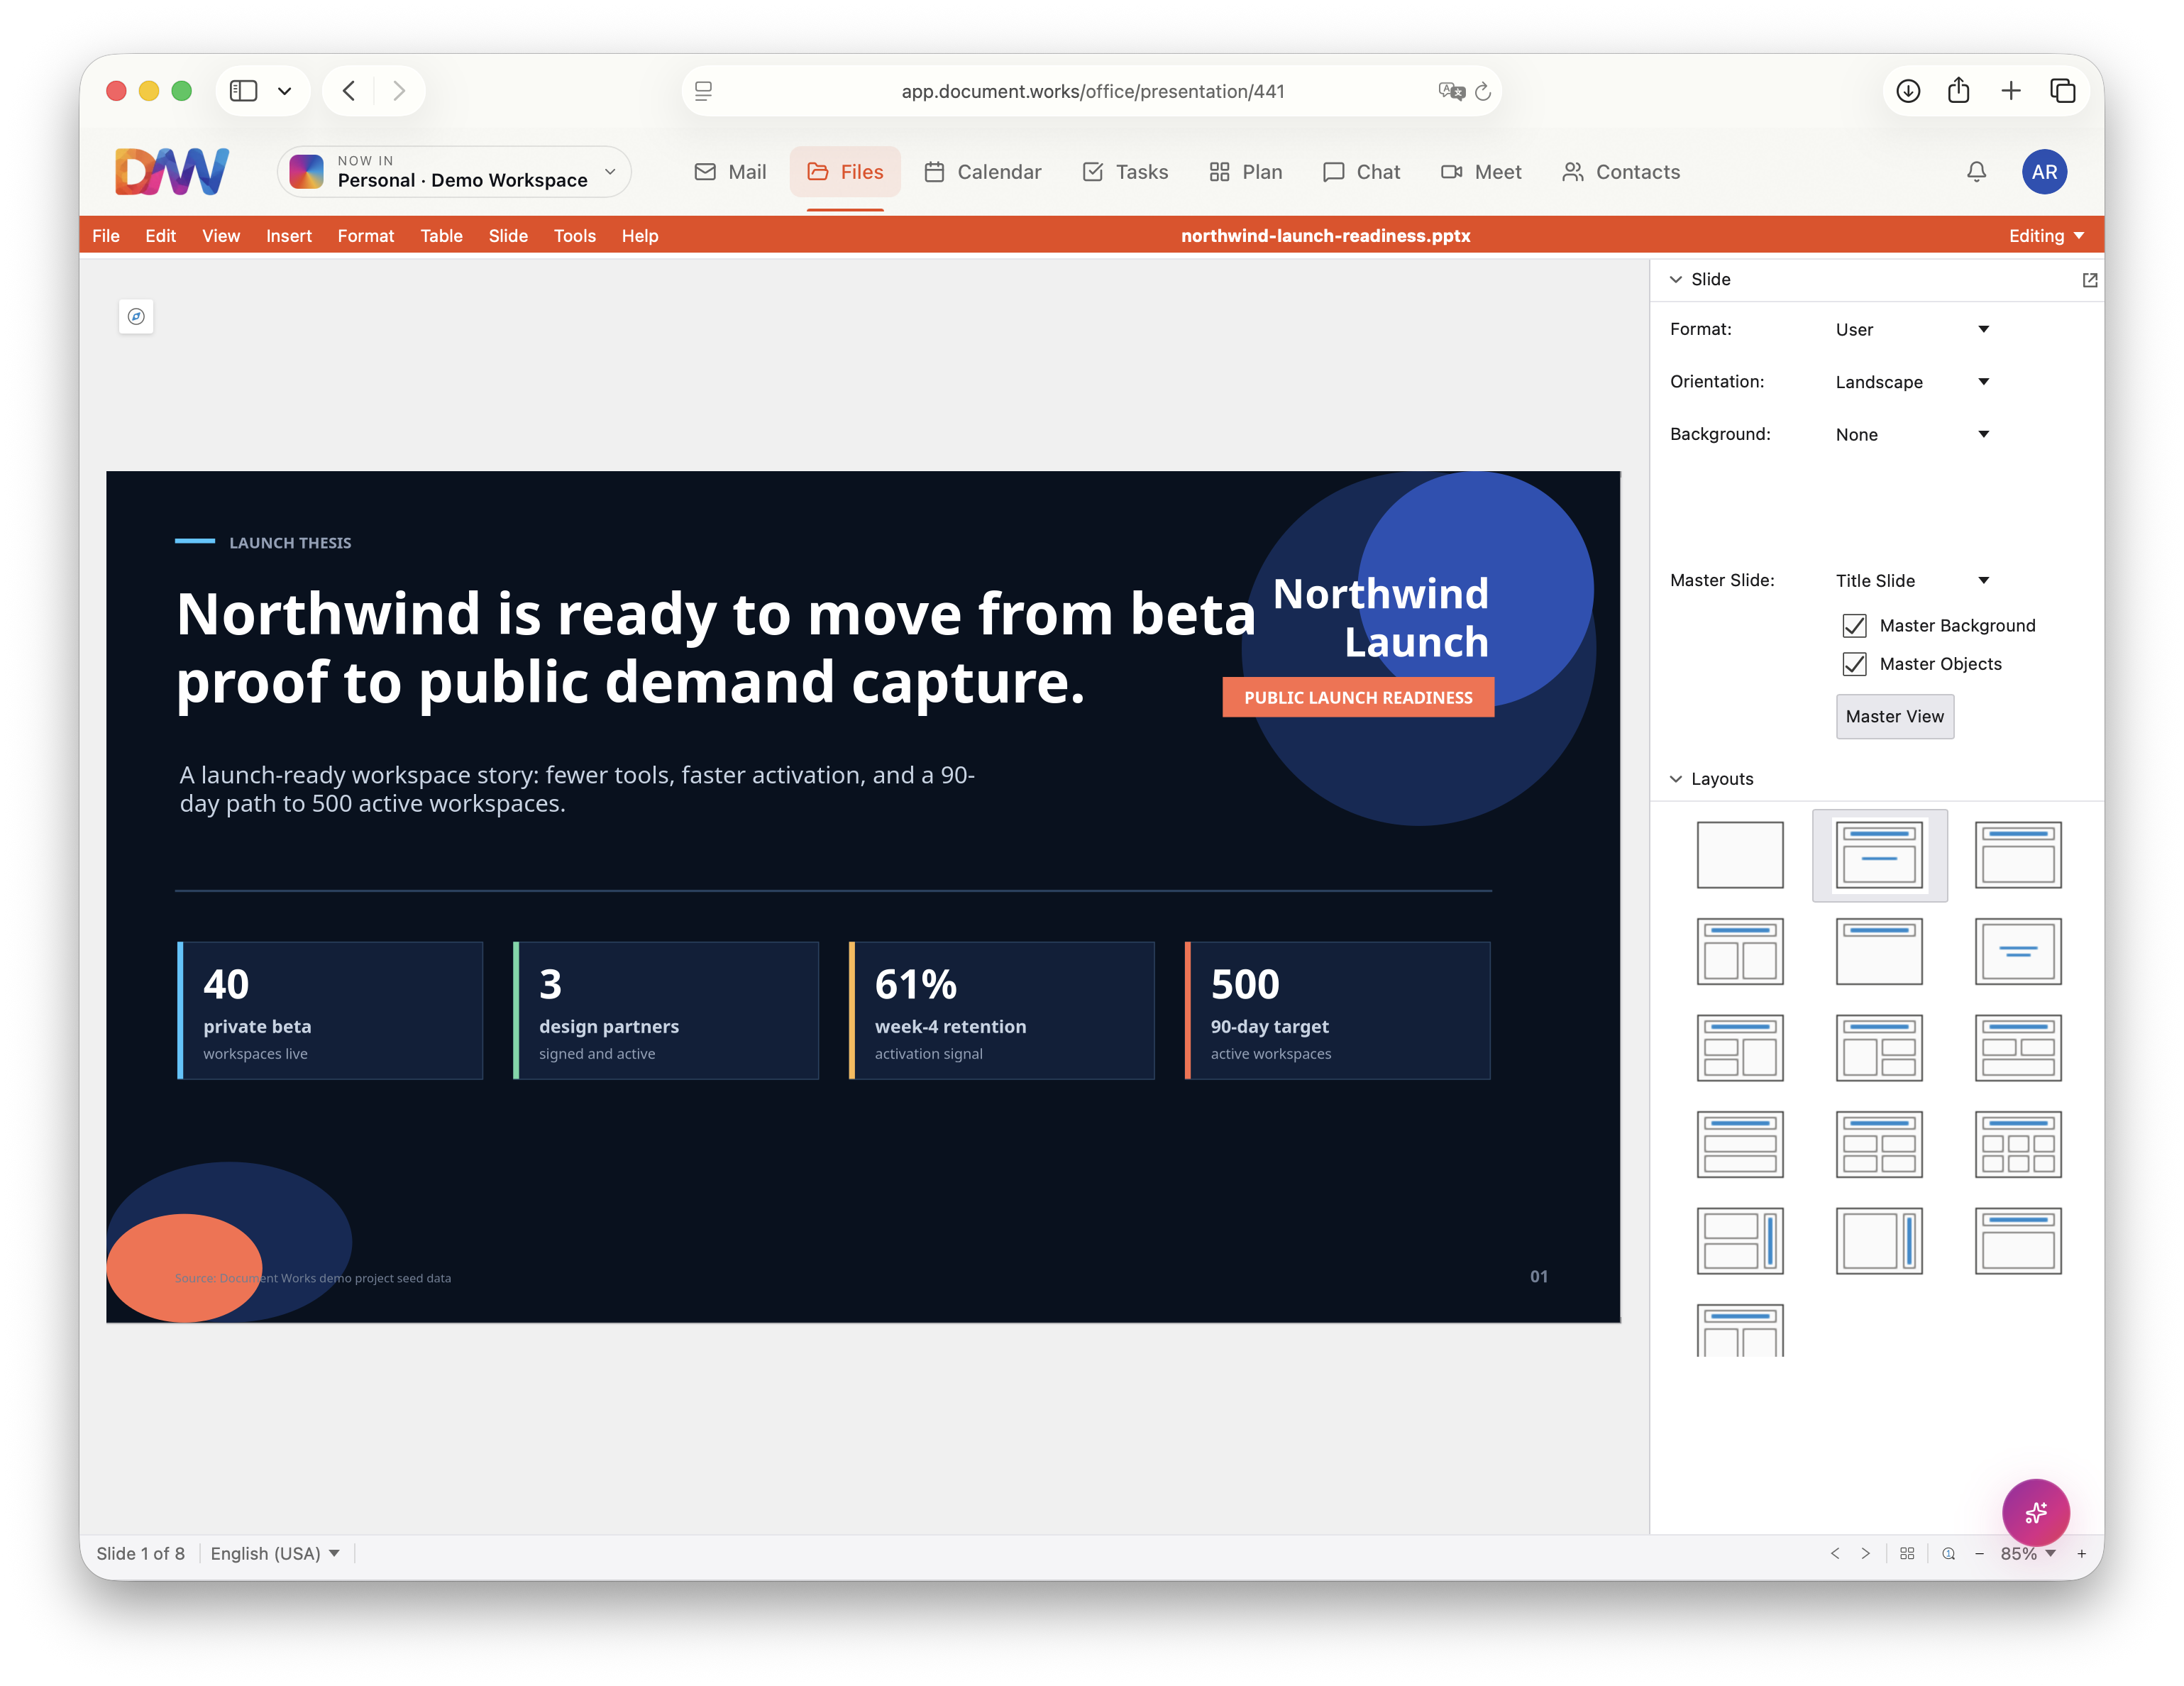The image size is (2184, 1686).
Task: Select the Title Slide layout thumbnail
Action: [x=1879, y=855]
